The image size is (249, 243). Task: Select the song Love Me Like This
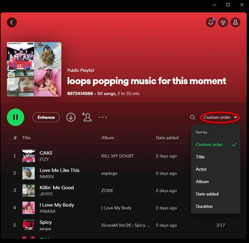point(60,170)
